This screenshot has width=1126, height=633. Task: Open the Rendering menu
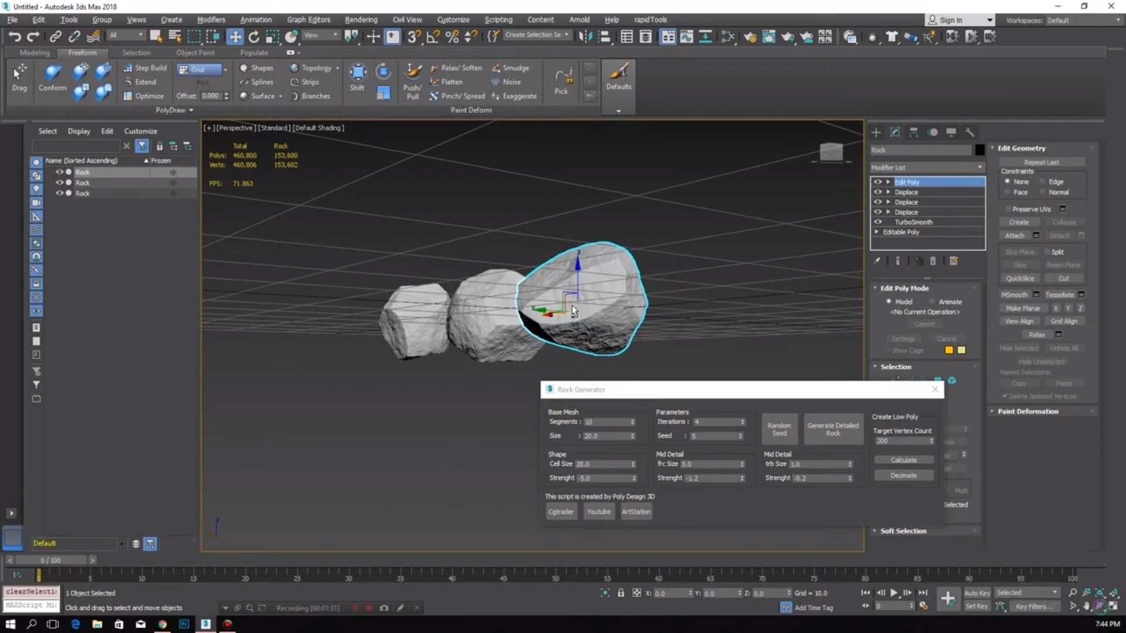(361, 19)
